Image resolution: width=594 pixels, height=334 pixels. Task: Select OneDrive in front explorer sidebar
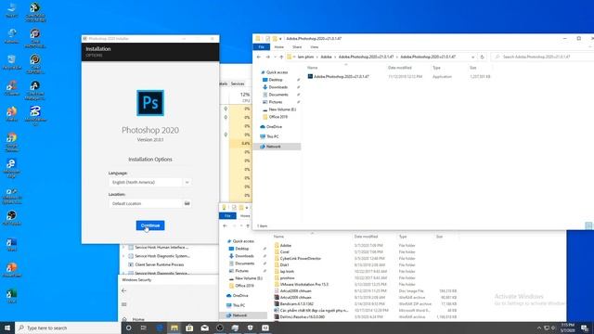(x=274, y=127)
